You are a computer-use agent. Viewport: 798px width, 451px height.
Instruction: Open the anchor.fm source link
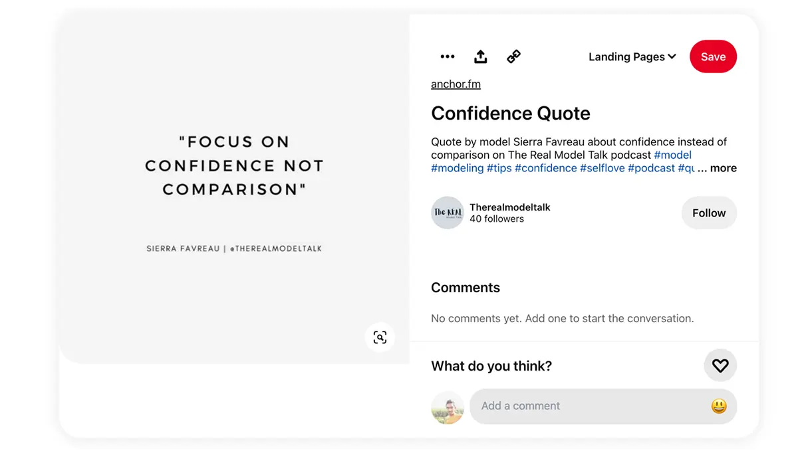(456, 84)
